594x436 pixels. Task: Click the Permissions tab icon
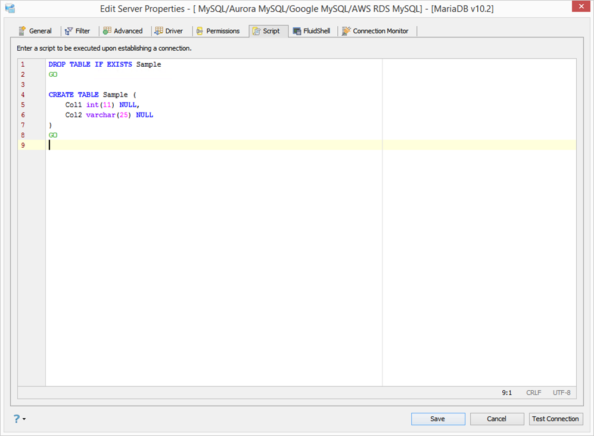(200, 31)
